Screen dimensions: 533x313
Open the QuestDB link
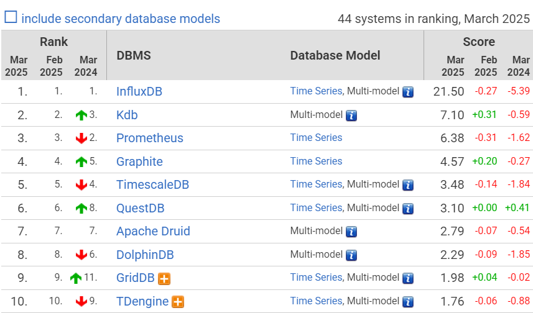tap(140, 208)
